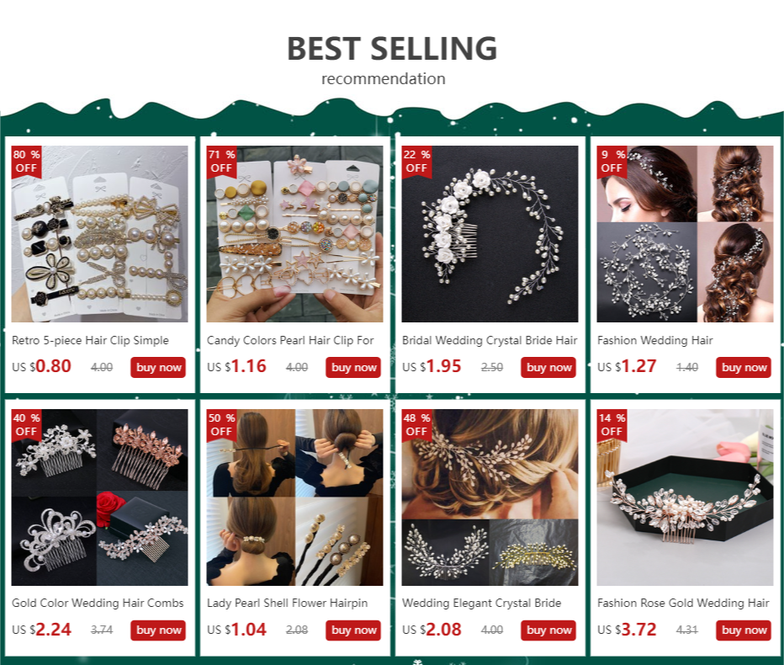This screenshot has height=665, width=784.
Task: Open the Lady Pearl Shell Flower Hairpin title
Action: coord(287,603)
